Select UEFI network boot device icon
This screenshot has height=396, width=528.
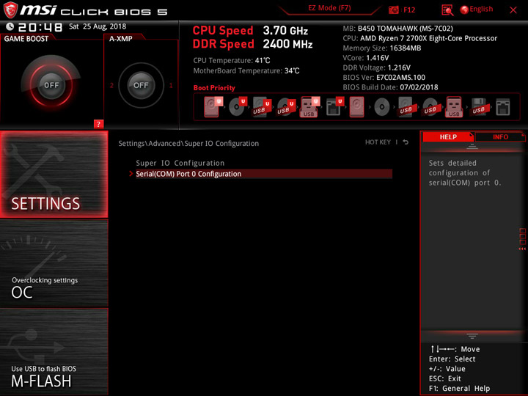[x=334, y=107]
